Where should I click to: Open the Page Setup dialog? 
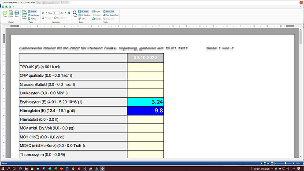pyautogui.click(x=24, y=15)
